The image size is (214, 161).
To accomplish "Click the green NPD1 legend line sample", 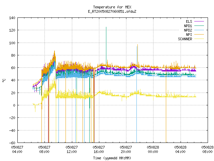I will (199, 26).
